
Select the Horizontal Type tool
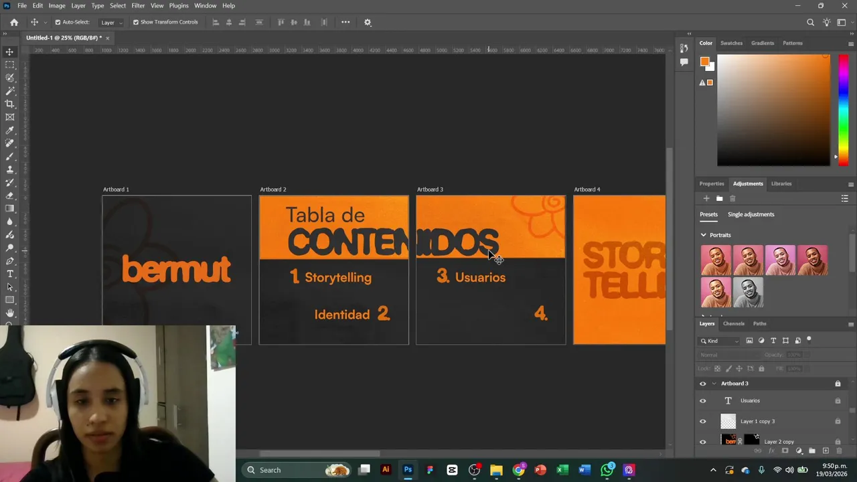(x=9, y=274)
